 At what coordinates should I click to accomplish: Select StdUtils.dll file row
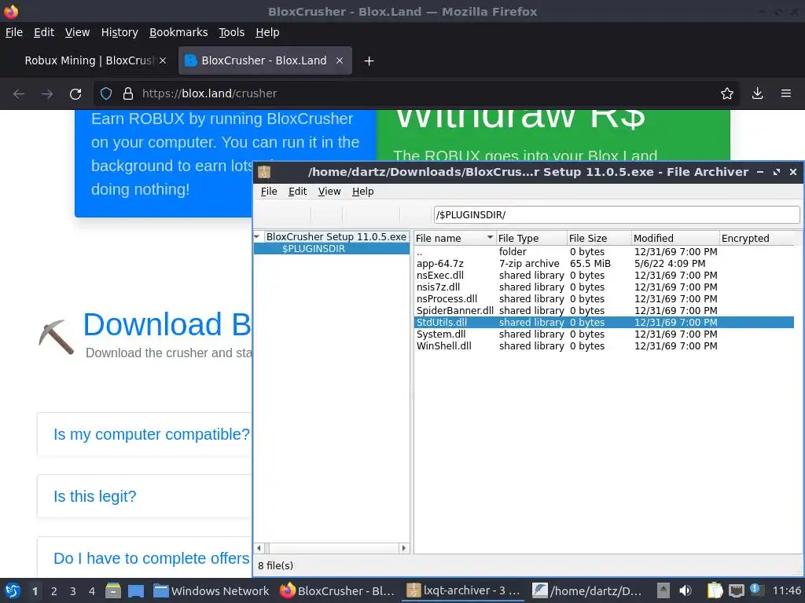pos(604,323)
